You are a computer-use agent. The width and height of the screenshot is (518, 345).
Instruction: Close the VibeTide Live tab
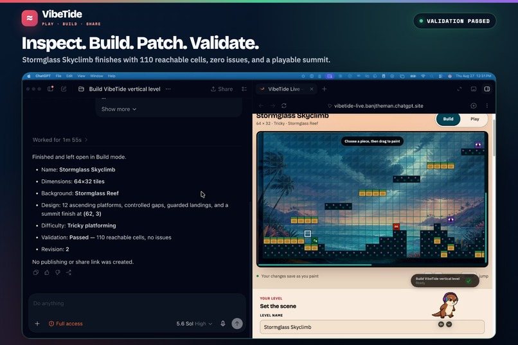[312, 89]
